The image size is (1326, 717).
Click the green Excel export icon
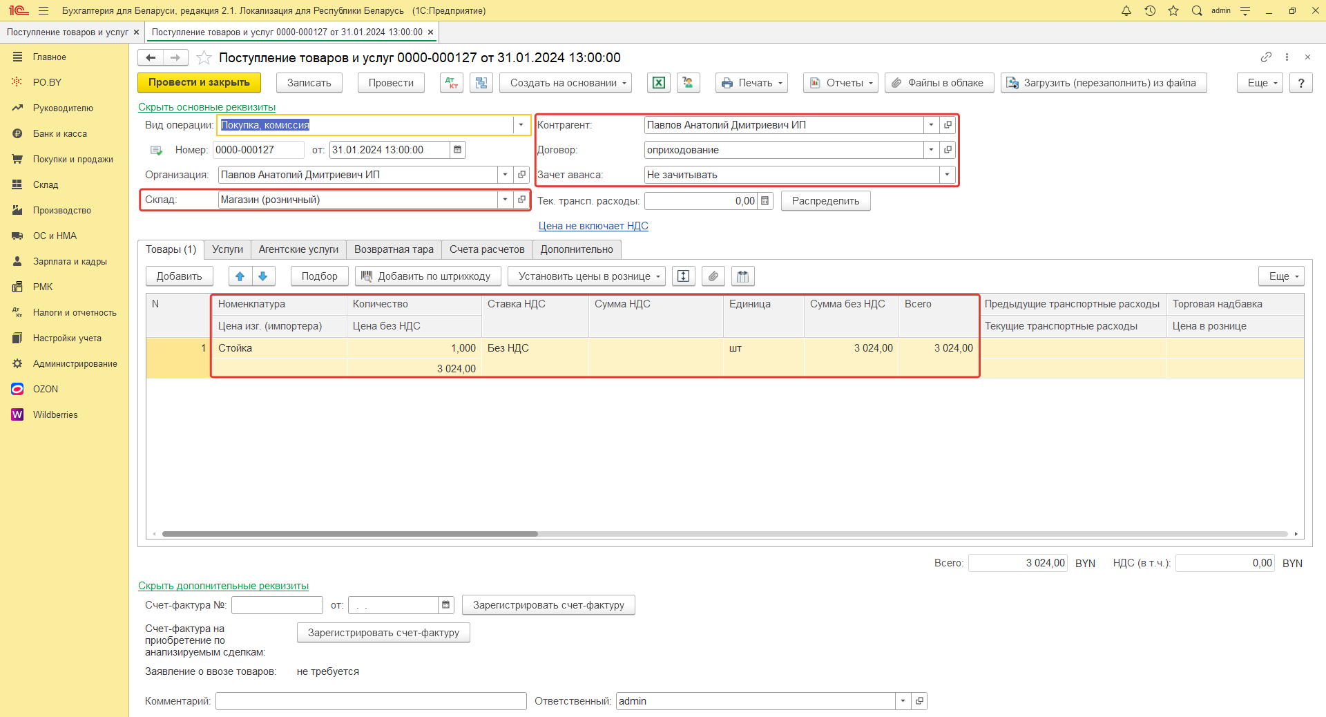659,83
